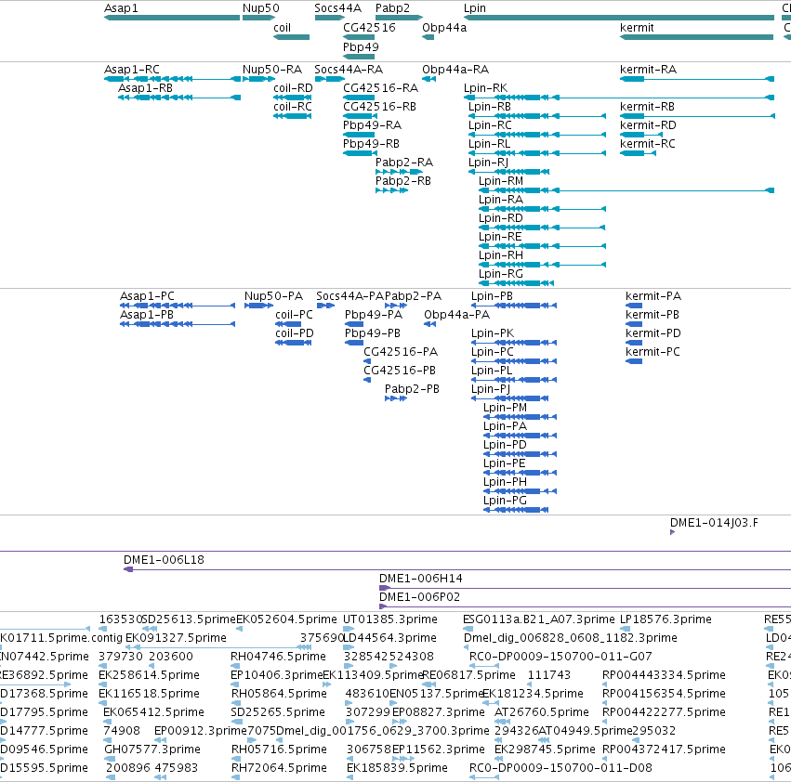
Task: Select the Pabp2-RB transcript
Action: [x=391, y=190]
